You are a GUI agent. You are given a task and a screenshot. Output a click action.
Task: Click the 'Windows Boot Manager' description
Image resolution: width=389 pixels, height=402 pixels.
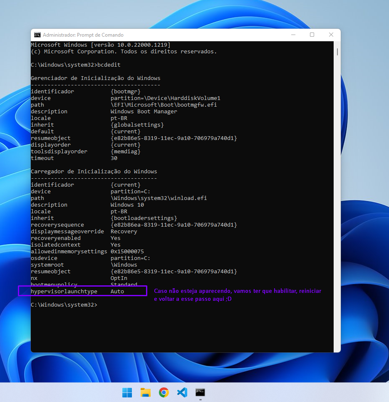(x=144, y=112)
